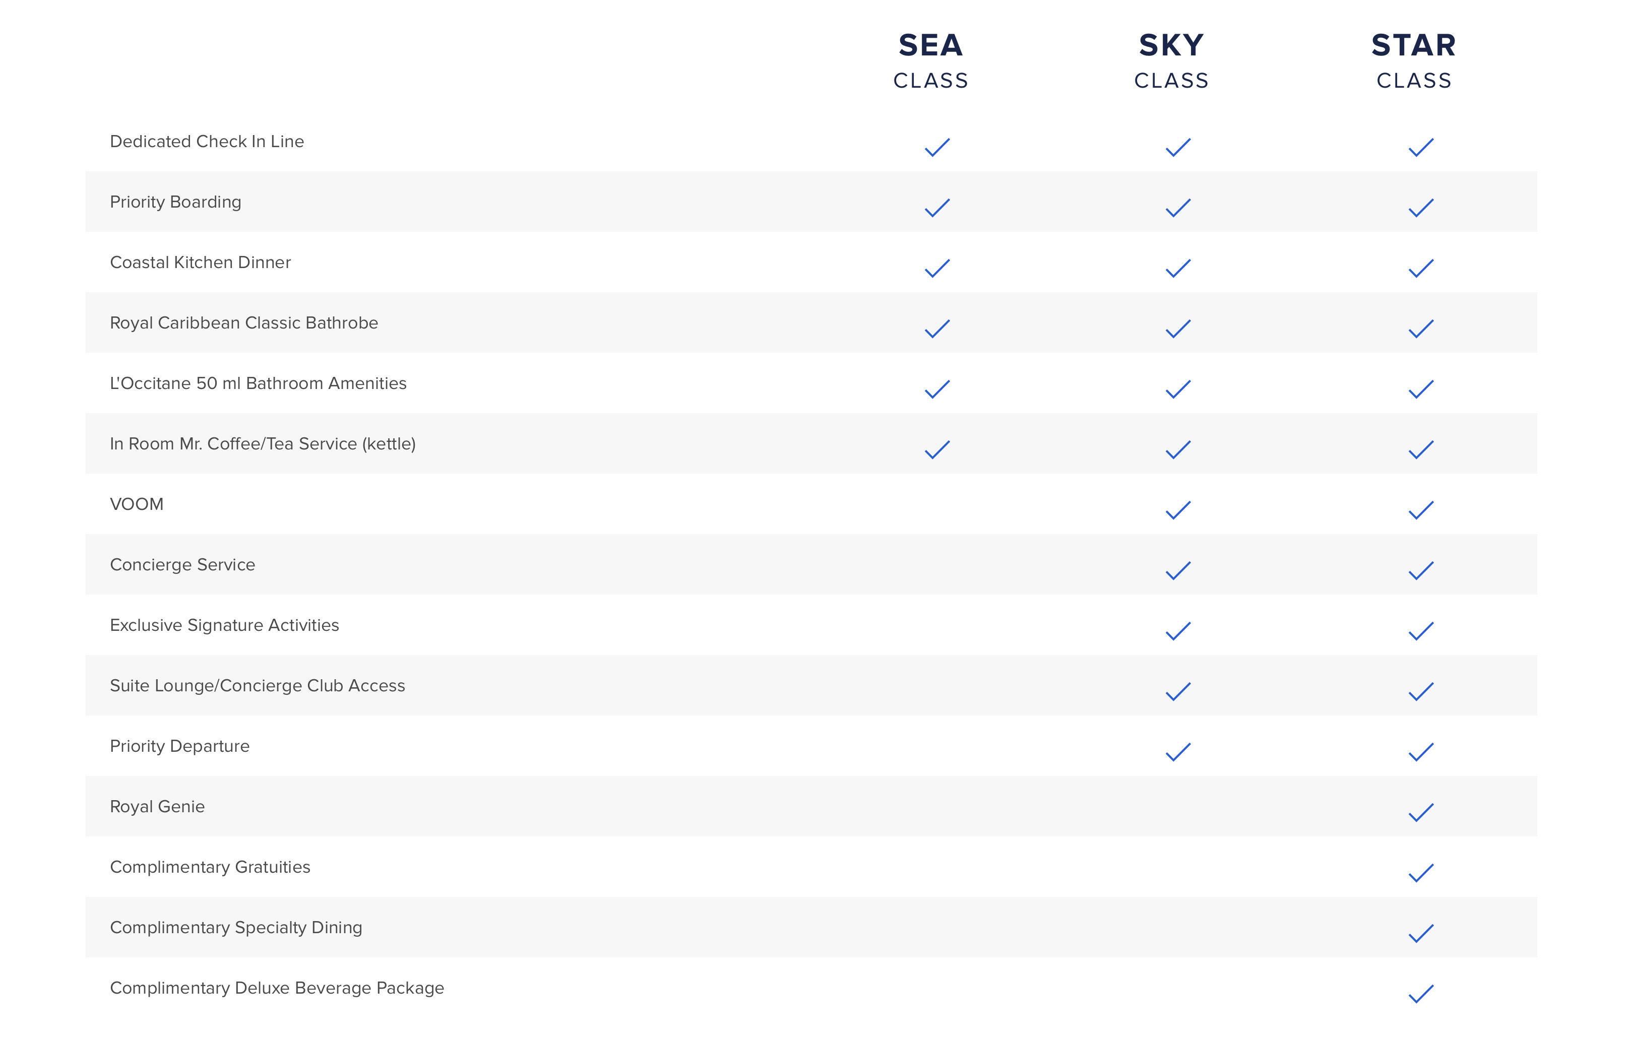Click Star Class check for Exclusive Signature Activities
Screen dimensions: 1637x1040
(x=1421, y=631)
